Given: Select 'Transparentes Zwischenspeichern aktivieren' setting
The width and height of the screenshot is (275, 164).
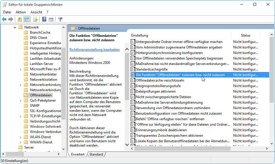Looking at the screenshot, I should tap(169, 136).
